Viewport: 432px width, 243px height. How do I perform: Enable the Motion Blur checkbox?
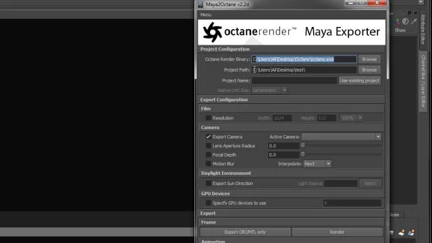click(209, 163)
